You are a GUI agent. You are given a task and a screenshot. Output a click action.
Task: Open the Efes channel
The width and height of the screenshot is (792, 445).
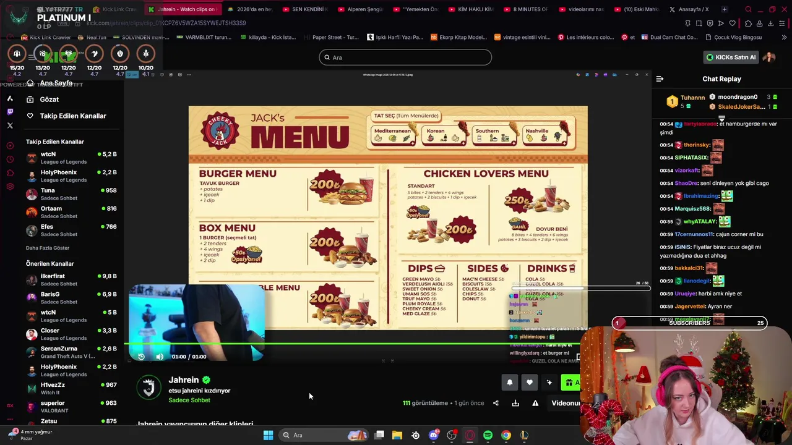[x=71, y=230]
